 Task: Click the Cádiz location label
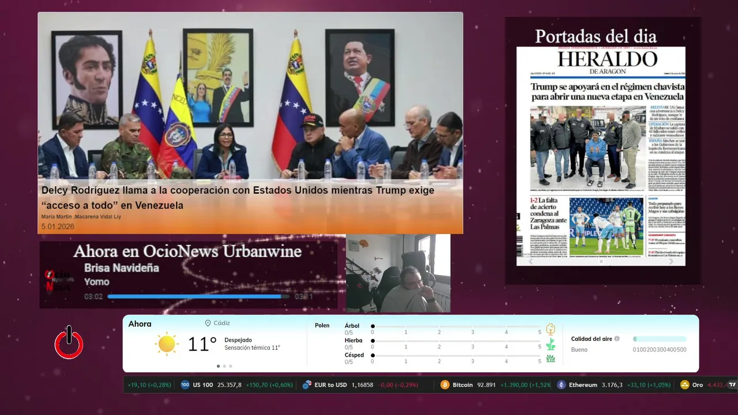(x=221, y=323)
